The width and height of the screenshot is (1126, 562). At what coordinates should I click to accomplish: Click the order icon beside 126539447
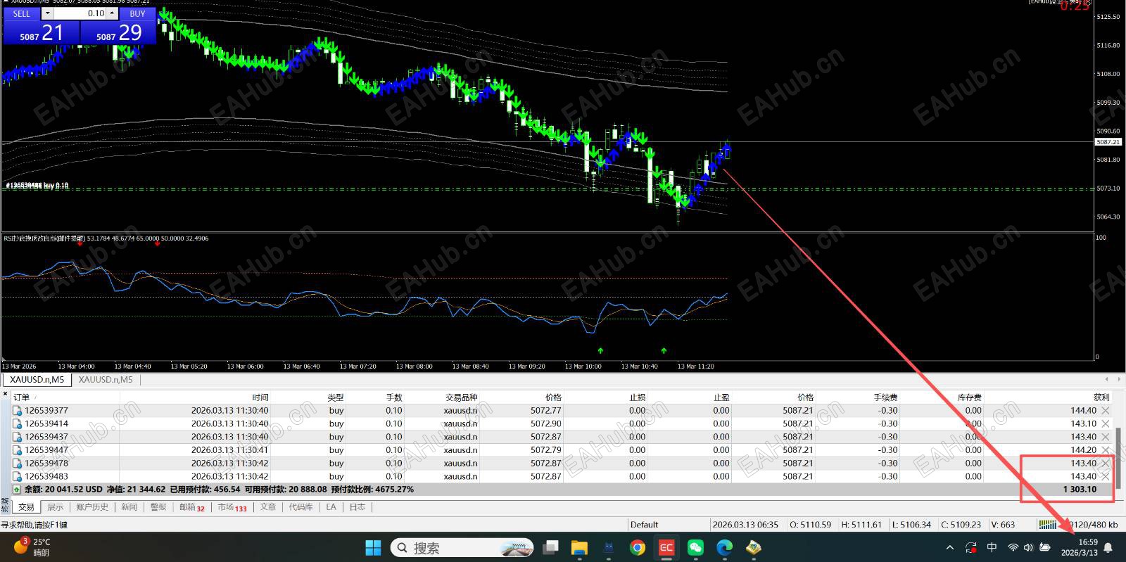(x=17, y=450)
